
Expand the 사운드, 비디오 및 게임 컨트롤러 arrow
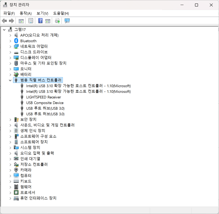click(10, 125)
